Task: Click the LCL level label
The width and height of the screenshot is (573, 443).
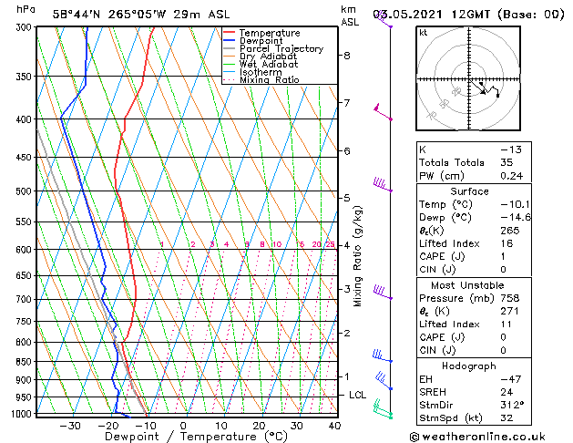Action: tap(358, 395)
